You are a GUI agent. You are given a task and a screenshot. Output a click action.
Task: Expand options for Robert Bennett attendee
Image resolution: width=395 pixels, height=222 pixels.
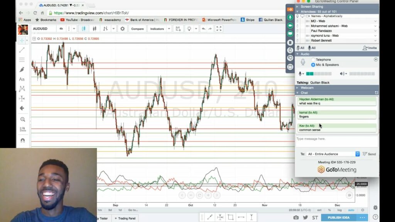click(375, 40)
